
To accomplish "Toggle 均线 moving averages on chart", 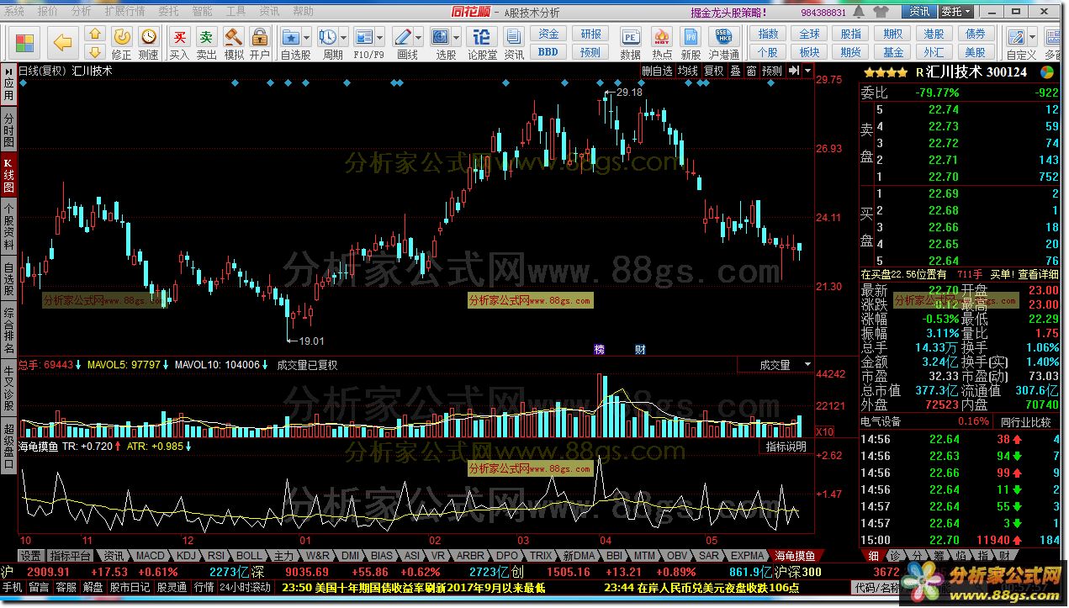I will (x=688, y=71).
